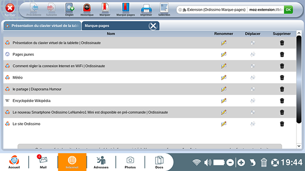
Task: Rename the Météo bookmark
Action: (224, 77)
